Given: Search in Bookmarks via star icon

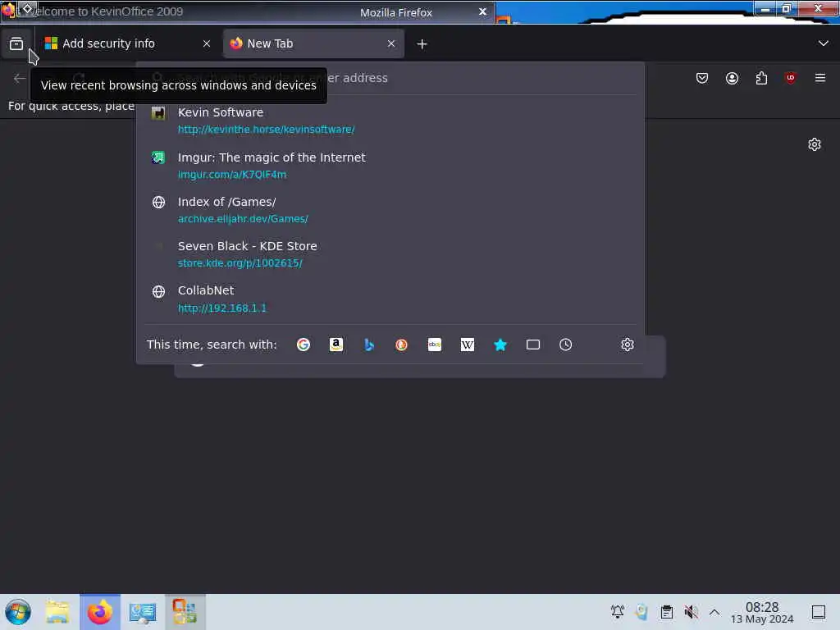Looking at the screenshot, I should point(500,345).
